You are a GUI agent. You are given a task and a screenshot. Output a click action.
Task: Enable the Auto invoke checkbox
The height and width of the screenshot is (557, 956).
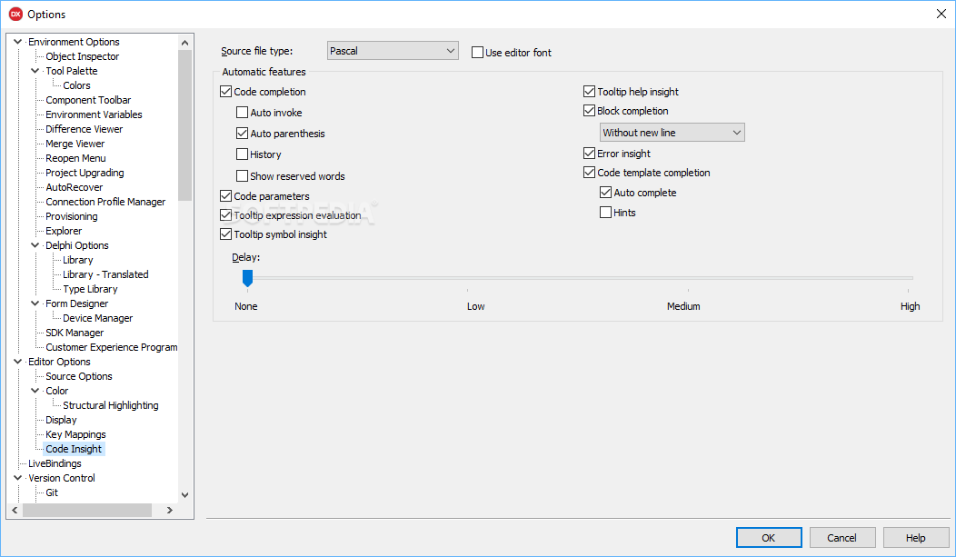[x=242, y=112]
